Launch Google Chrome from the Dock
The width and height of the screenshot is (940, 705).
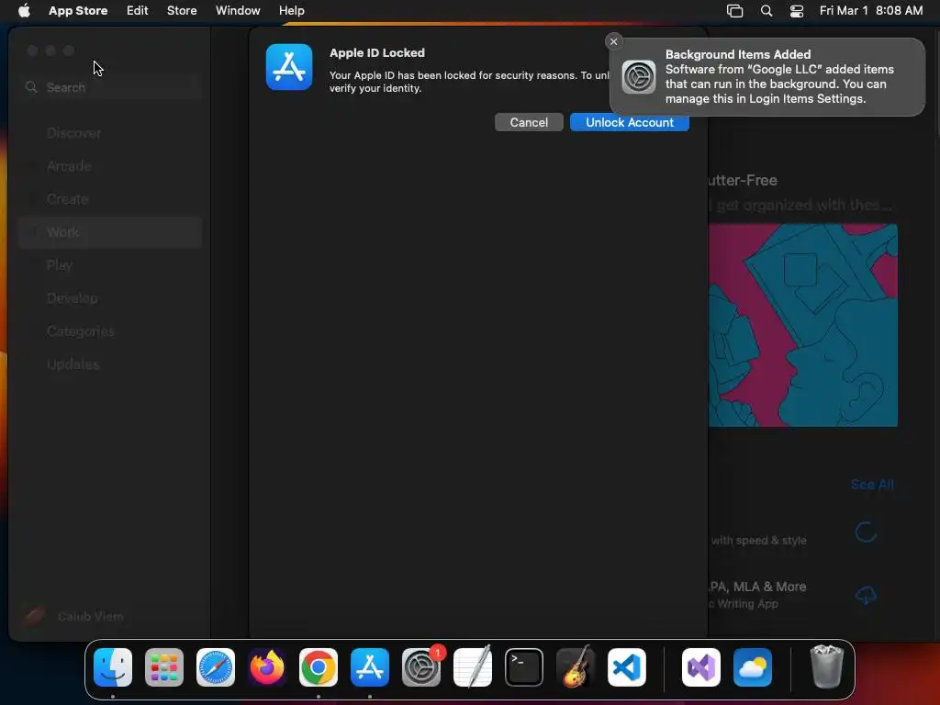[x=319, y=667]
